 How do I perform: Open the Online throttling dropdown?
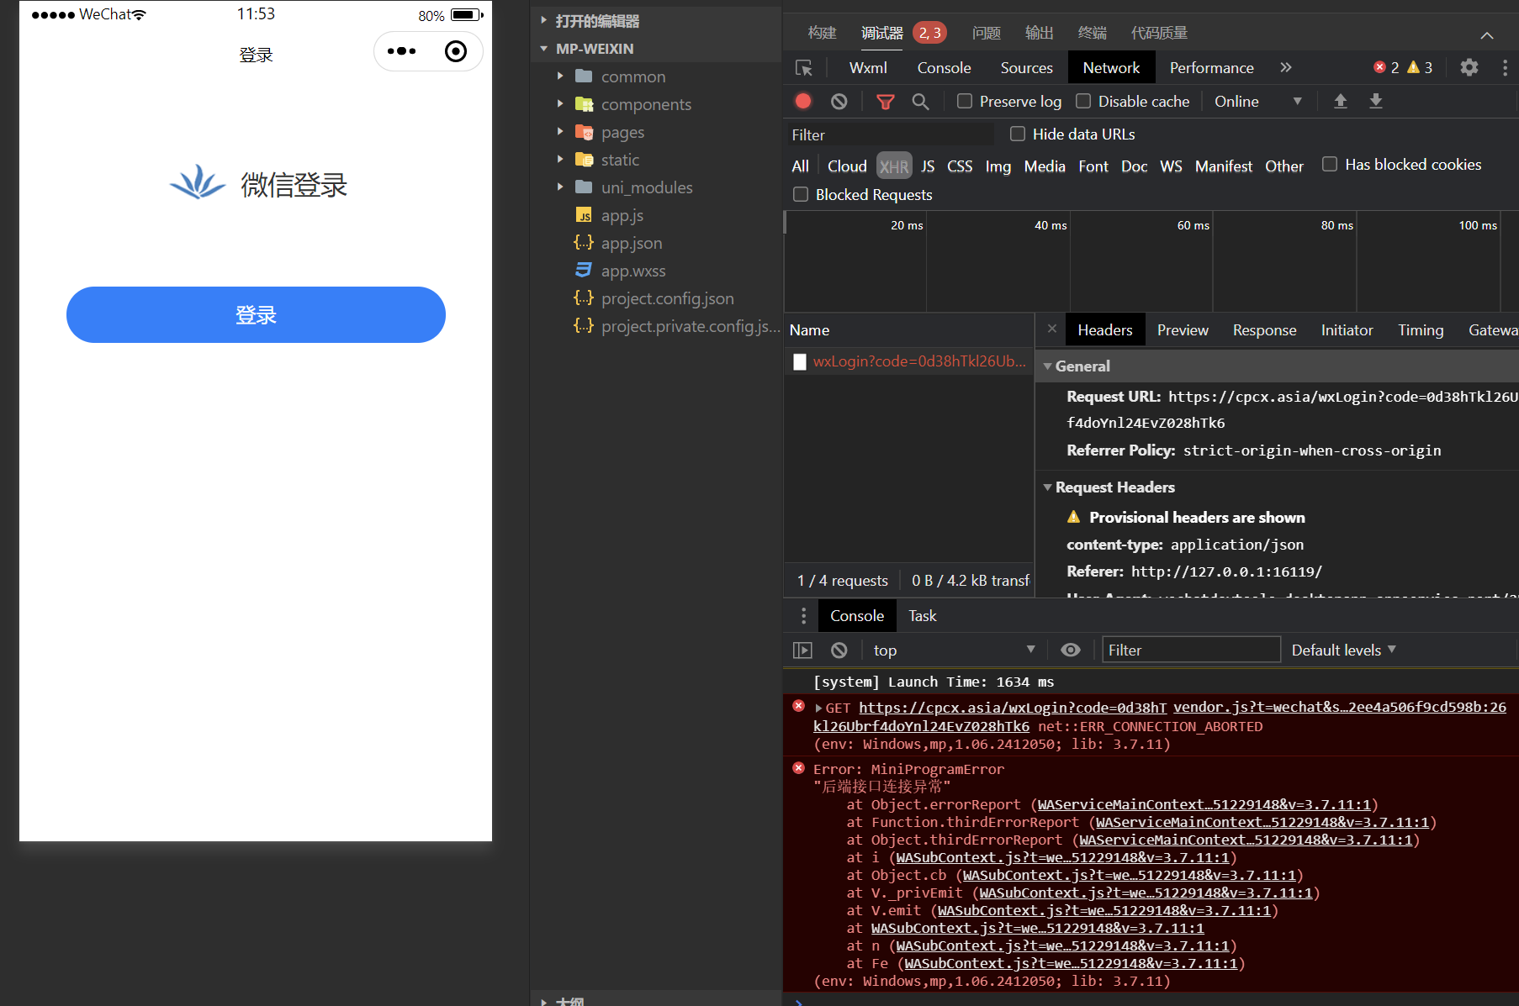[x=1257, y=101]
